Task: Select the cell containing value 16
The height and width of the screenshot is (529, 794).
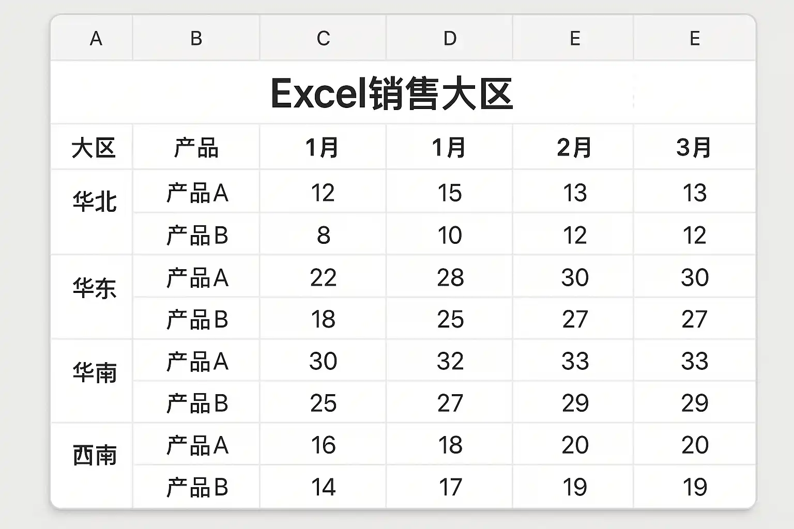Action: [x=323, y=445]
